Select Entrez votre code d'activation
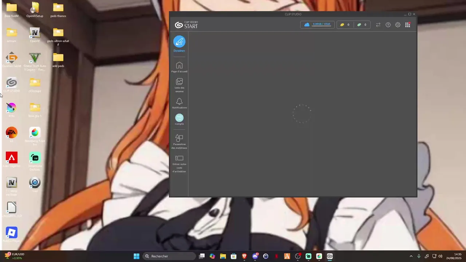Image resolution: width=466 pixels, height=262 pixels. (x=179, y=164)
